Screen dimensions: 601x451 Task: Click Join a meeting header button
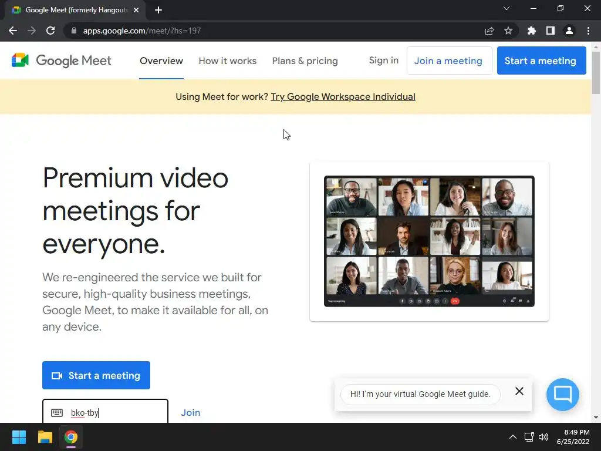(x=449, y=60)
